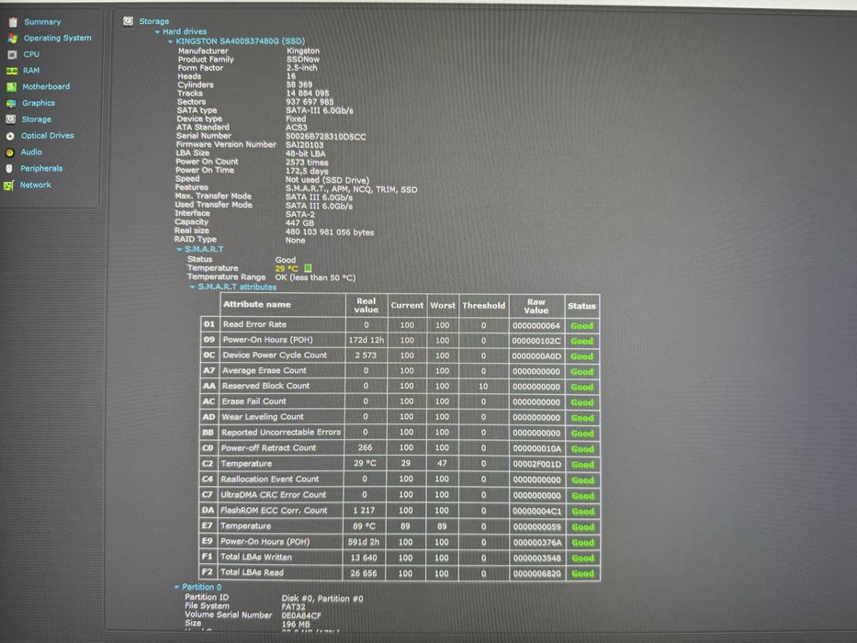Select the Device Power Cycle Count row
This screenshot has height=643, width=857.
tap(400, 355)
